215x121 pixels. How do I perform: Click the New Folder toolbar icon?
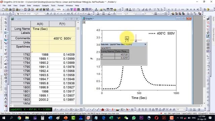(x=7, y=9)
